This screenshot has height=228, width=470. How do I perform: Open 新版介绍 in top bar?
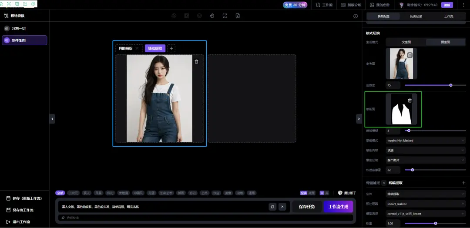(351, 5)
